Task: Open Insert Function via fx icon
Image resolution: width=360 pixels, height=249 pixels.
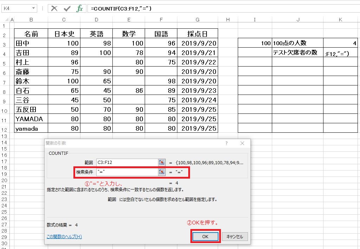Action: pyautogui.click(x=80, y=8)
